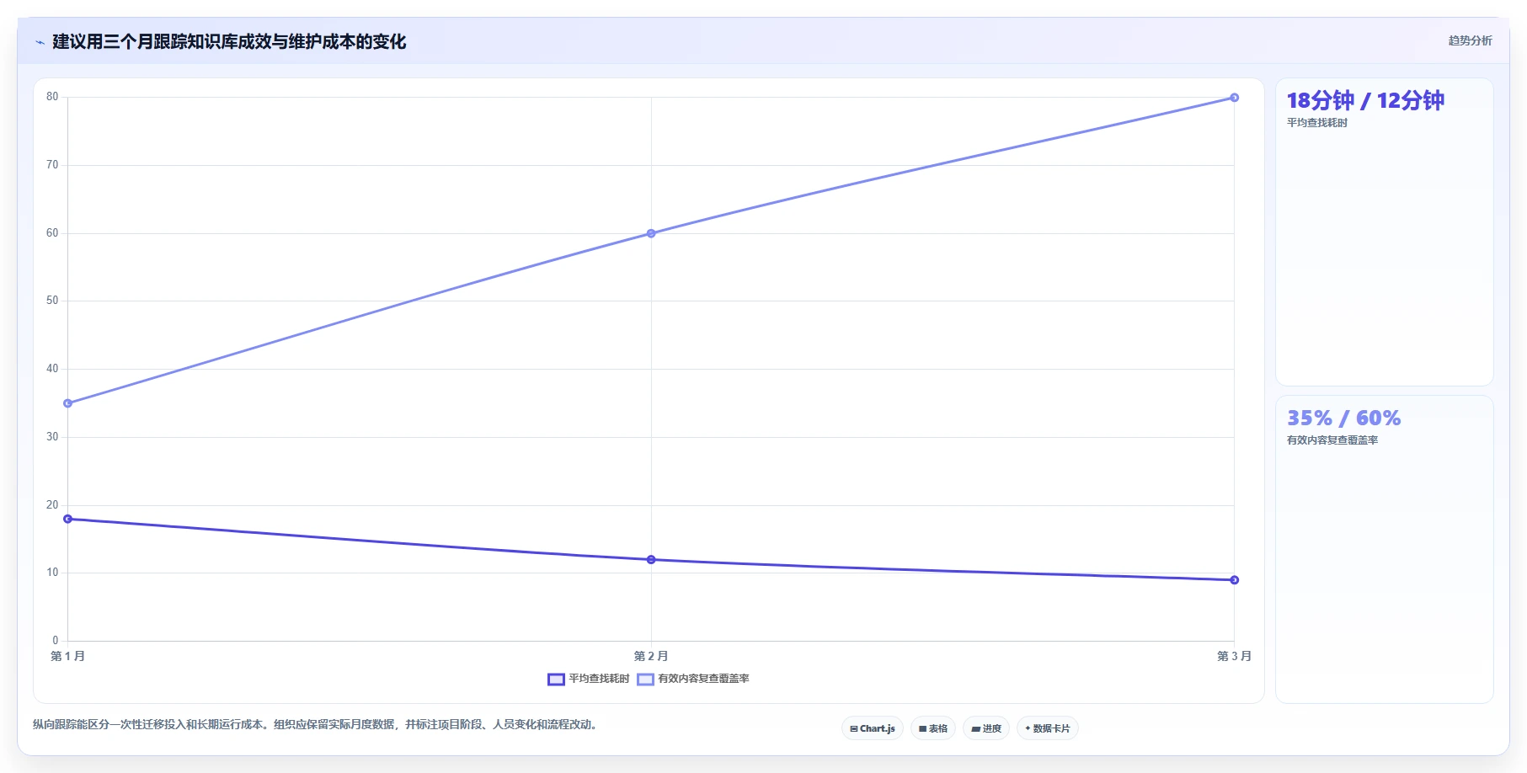1527x773 pixels.
Task: Click the 进度 pill button
Action: (986, 728)
